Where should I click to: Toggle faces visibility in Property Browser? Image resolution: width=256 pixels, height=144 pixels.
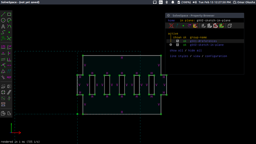tap(195, 25)
